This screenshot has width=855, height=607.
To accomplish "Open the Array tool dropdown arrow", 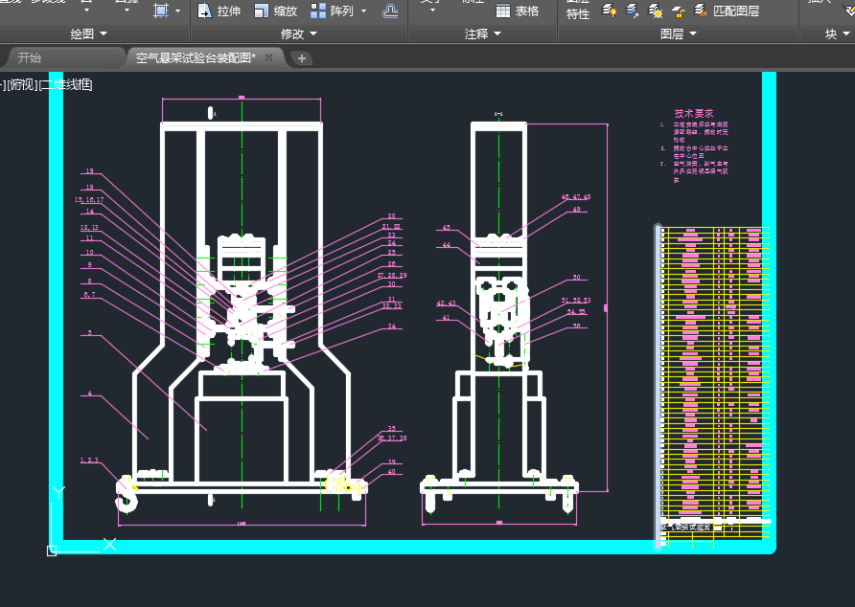I will 363,11.
